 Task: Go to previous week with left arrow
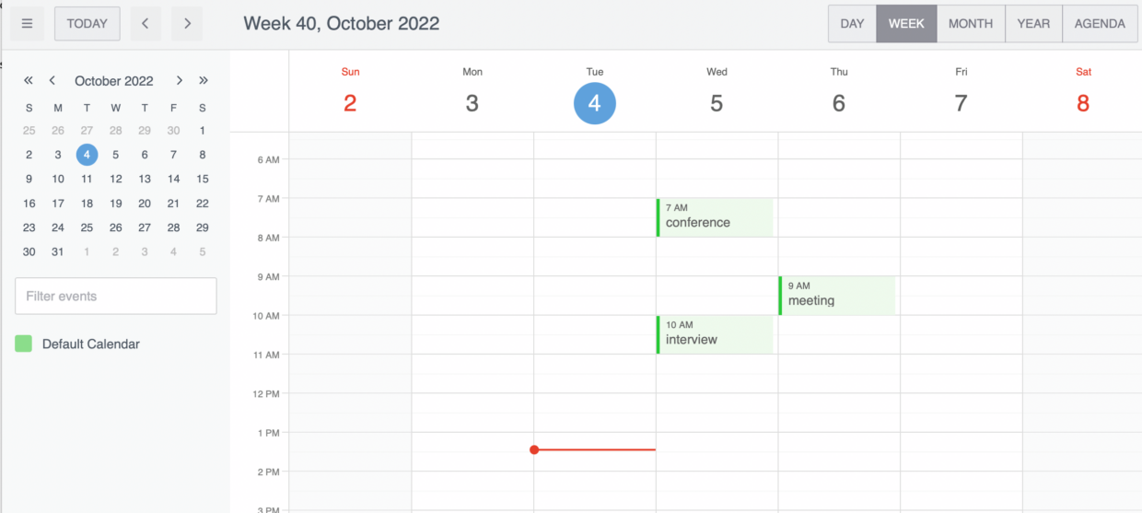click(x=146, y=24)
